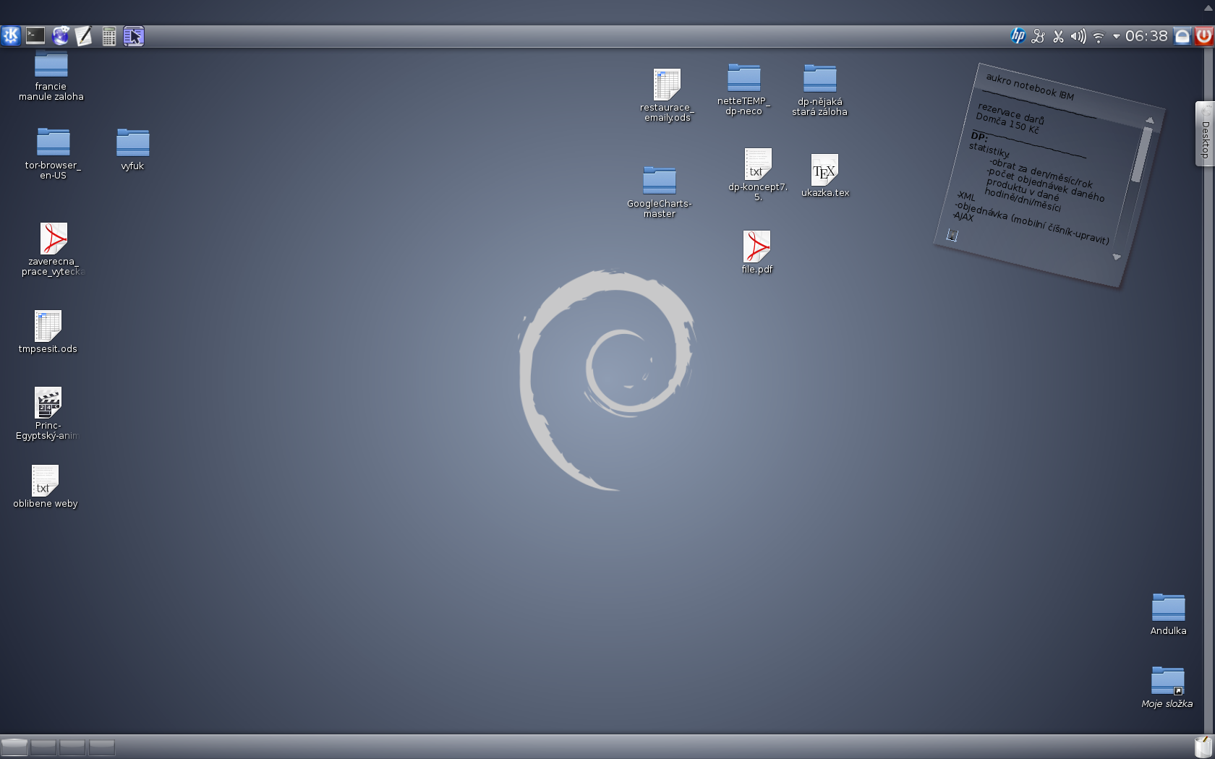Click the notes widget scroll-up arrow
Viewport: 1215px width, 759px height.
tap(1150, 120)
